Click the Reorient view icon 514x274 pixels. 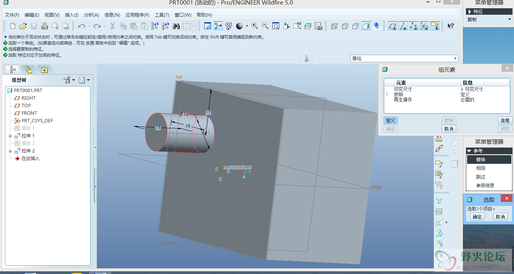(x=286, y=26)
